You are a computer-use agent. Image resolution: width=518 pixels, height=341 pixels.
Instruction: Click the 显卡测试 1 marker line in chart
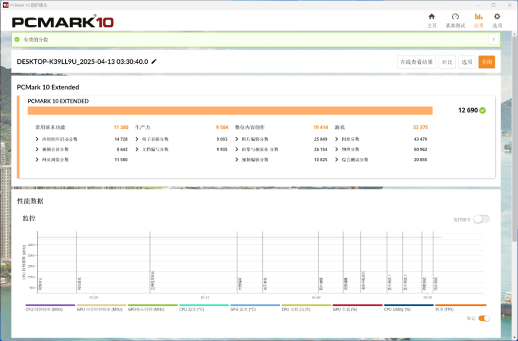pos(387,262)
